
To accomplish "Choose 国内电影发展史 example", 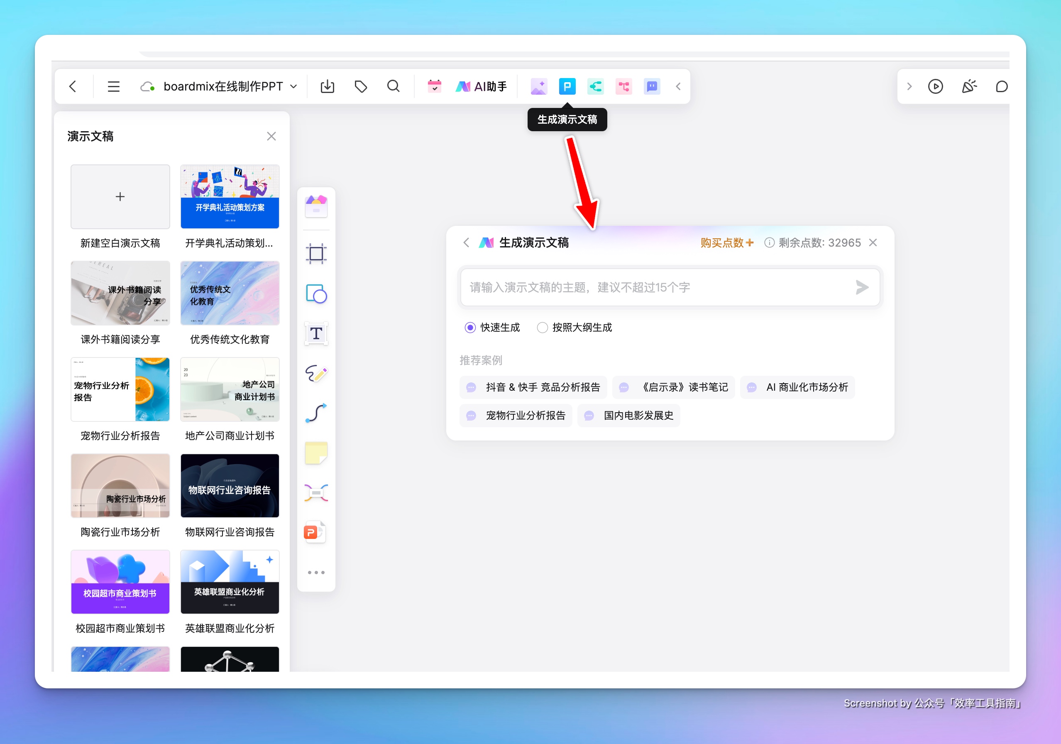I will [x=628, y=416].
